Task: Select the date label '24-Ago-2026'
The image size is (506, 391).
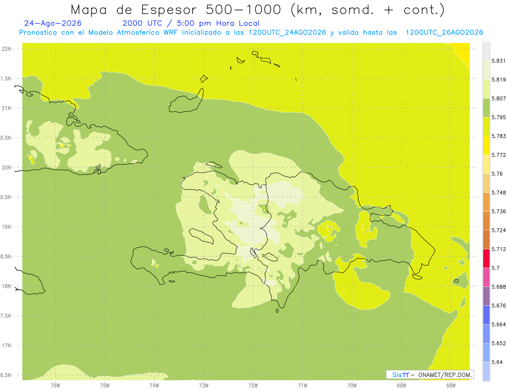Action: tap(53, 23)
